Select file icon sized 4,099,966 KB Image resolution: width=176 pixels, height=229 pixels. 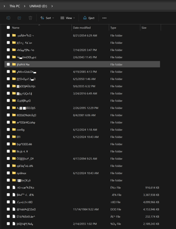click(x=14, y=202)
